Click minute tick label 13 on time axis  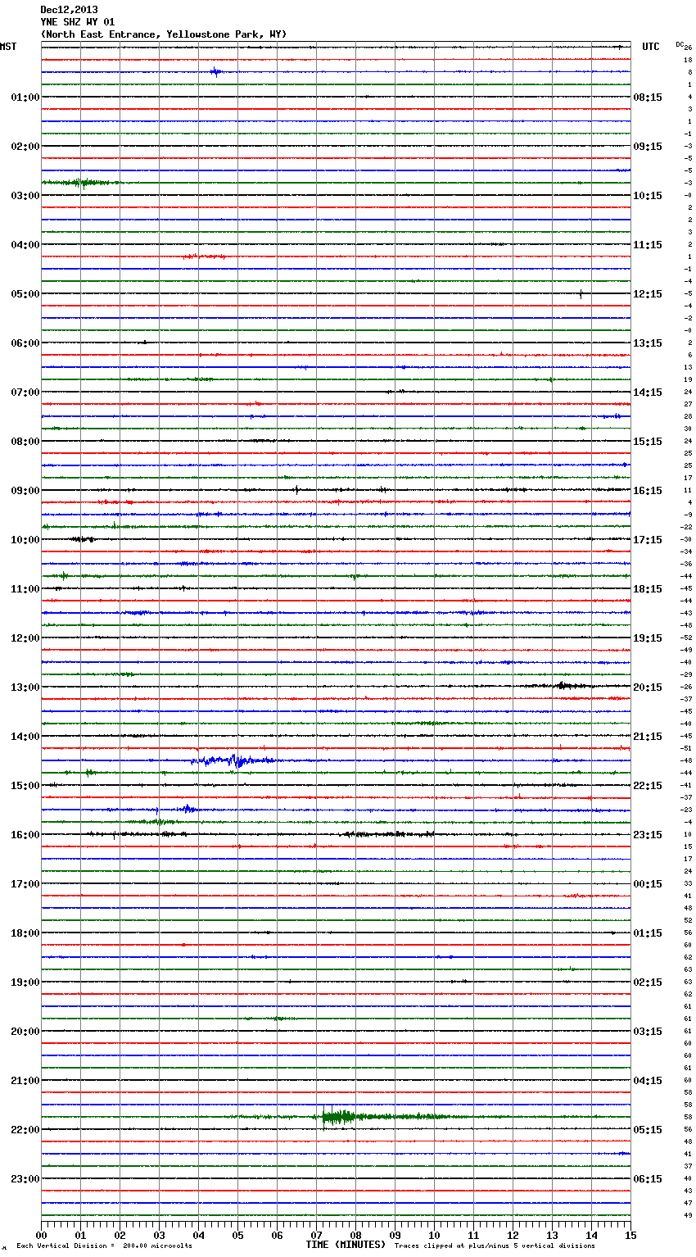click(x=552, y=1235)
